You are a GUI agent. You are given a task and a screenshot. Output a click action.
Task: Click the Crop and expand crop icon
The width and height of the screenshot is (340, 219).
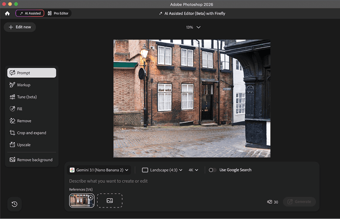coord(12,133)
